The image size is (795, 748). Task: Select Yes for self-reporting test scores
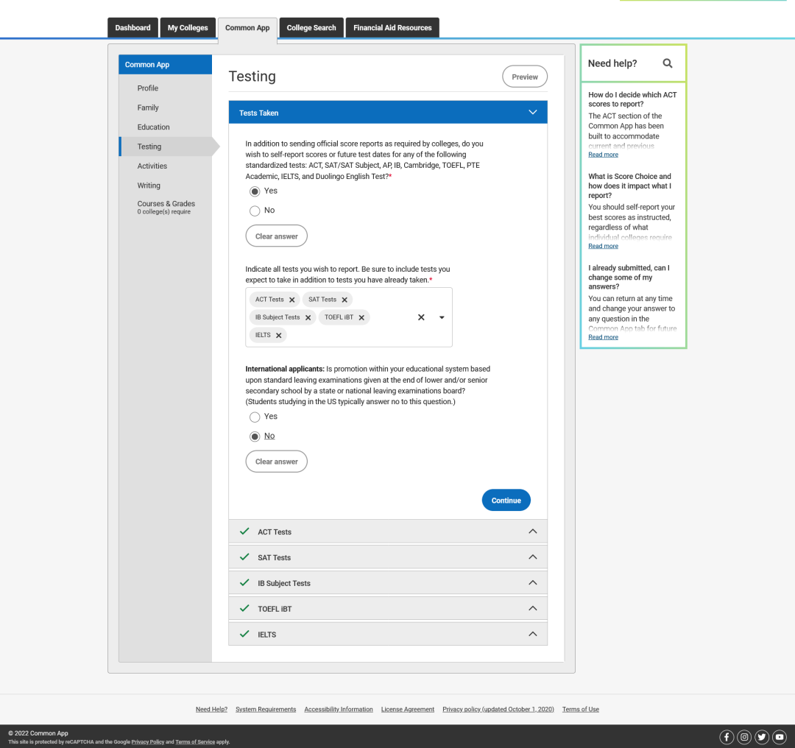point(255,191)
